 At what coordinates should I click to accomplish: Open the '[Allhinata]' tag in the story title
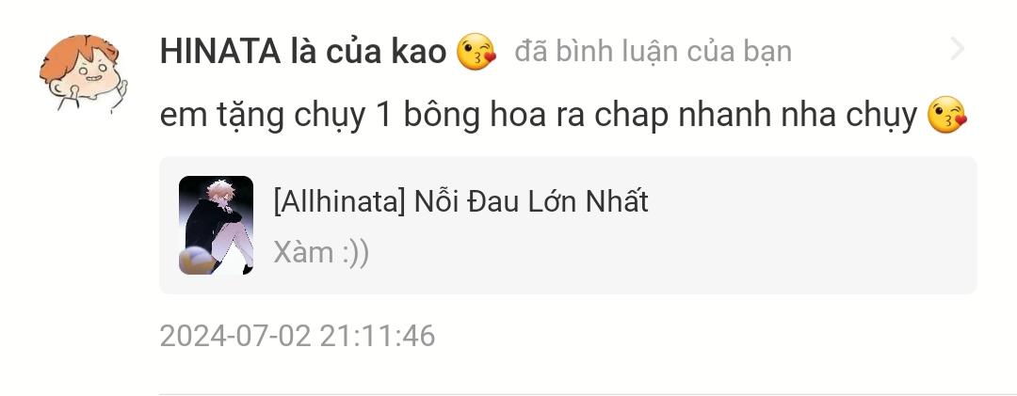(339, 202)
